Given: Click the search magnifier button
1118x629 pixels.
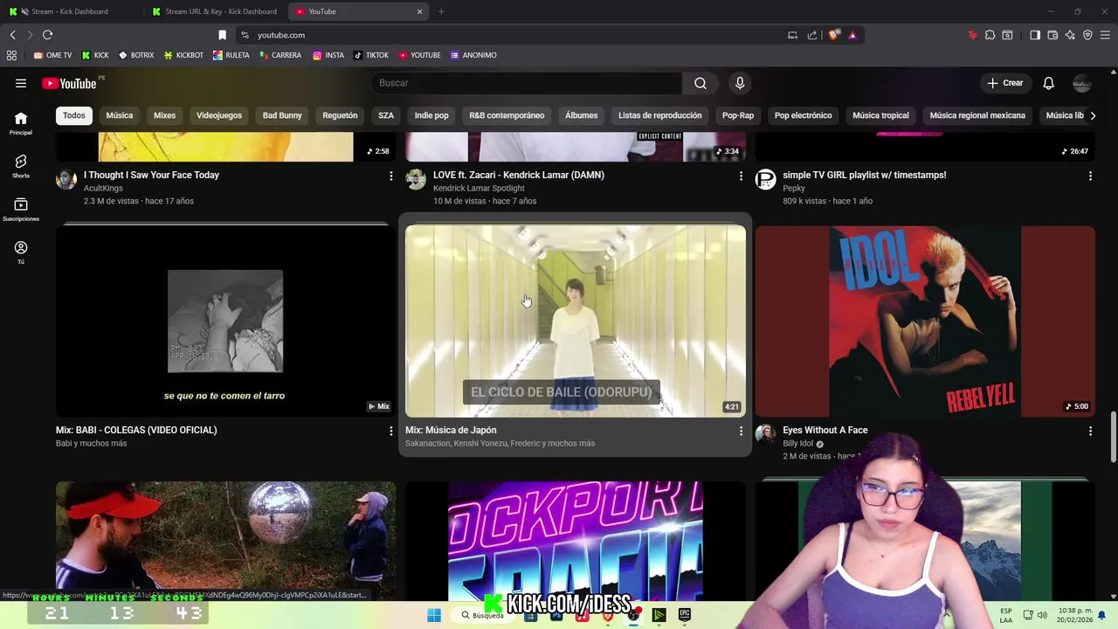Looking at the screenshot, I should tap(700, 83).
